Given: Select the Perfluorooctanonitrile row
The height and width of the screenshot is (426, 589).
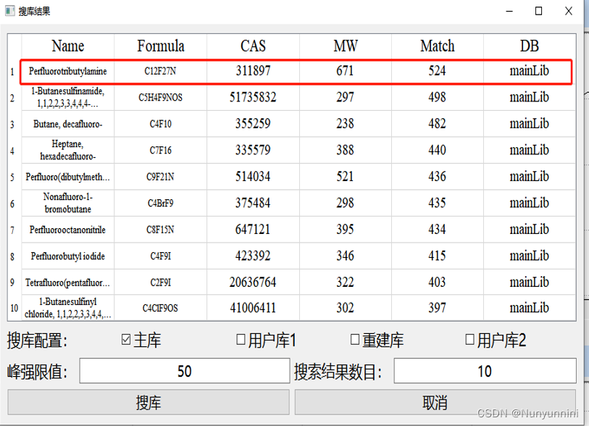Looking at the screenshot, I should [67, 230].
